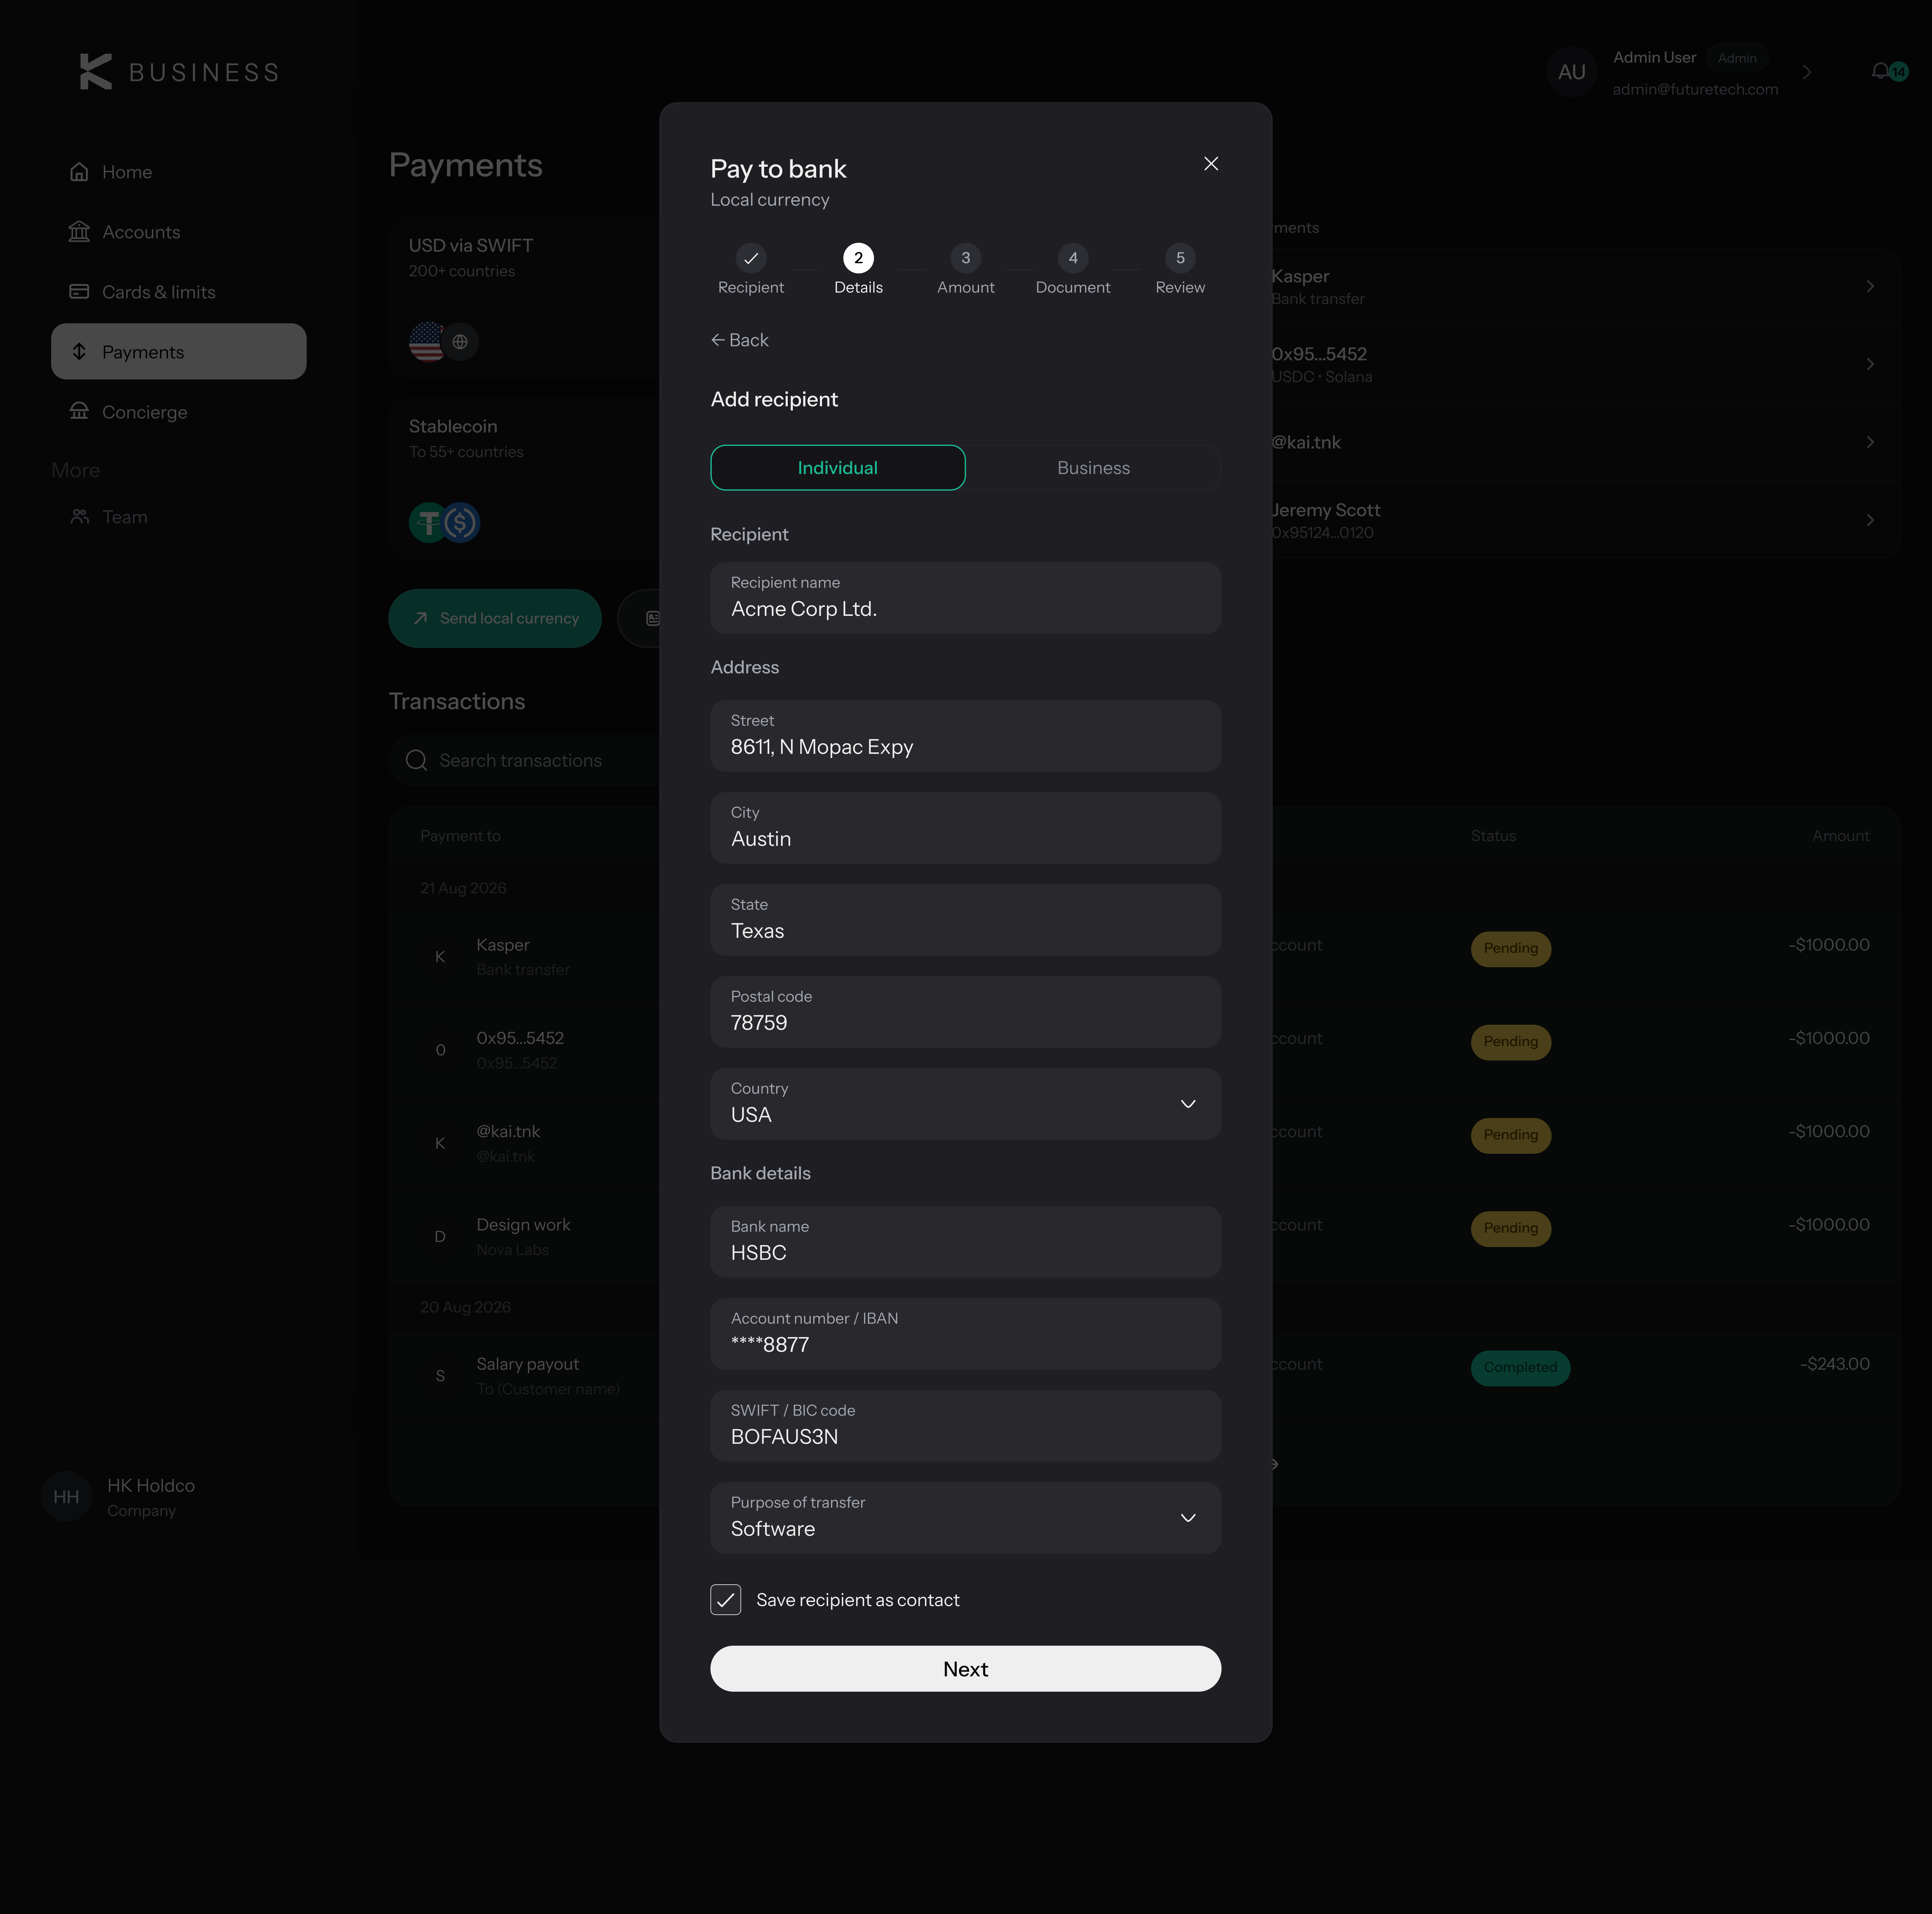The width and height of the screenshot is (1932, 1914).
Task: Click the Salary payout transaction avatar
Action: click(x=440, y=1376)
